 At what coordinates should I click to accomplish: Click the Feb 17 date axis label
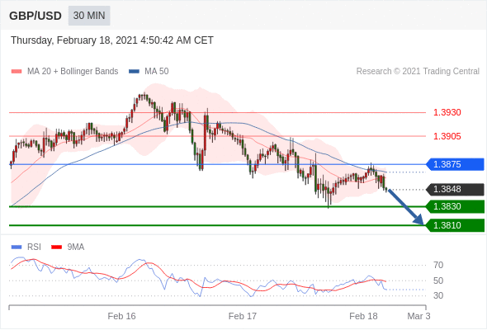(243, 316)
